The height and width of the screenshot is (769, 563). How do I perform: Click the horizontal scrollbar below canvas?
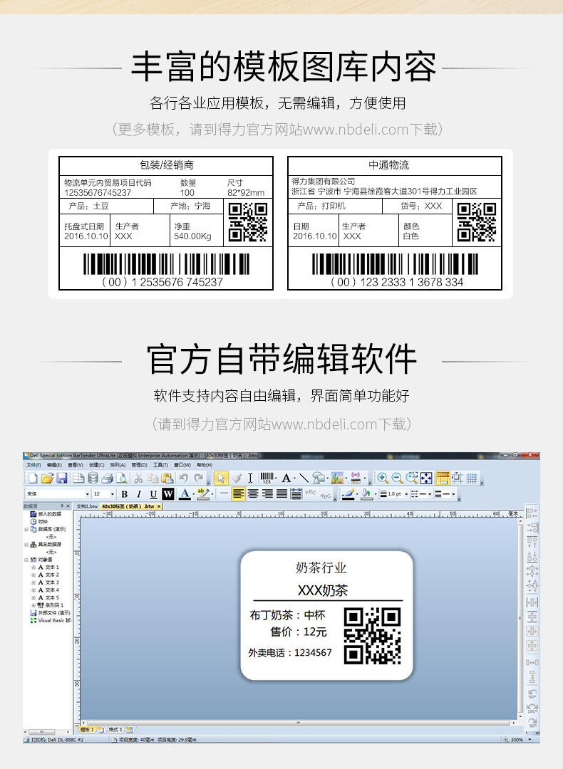click(x=297, y=723)
